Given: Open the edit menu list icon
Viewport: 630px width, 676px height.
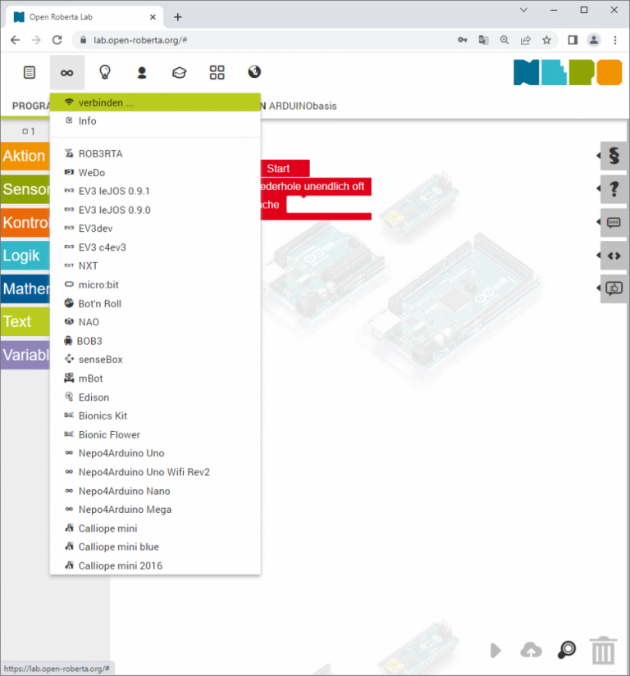Looking at the screenshot, I should [30, 72].
